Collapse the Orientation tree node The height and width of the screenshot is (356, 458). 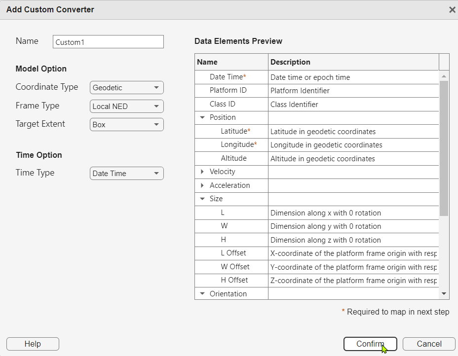(x=202, y=294)
